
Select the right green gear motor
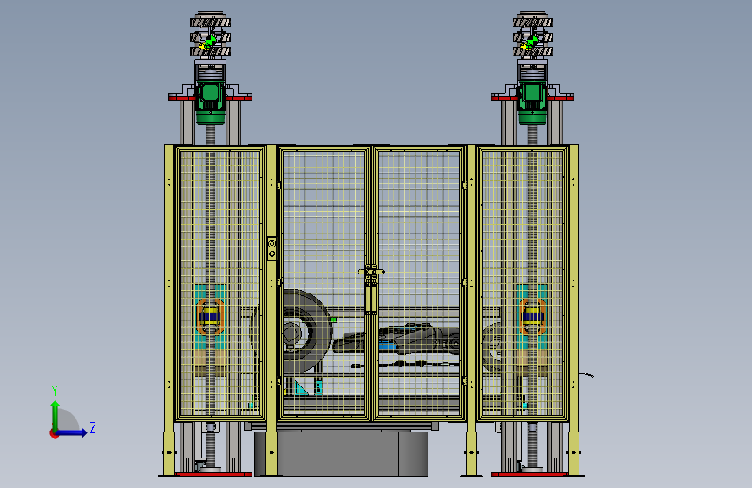[533, 103]
